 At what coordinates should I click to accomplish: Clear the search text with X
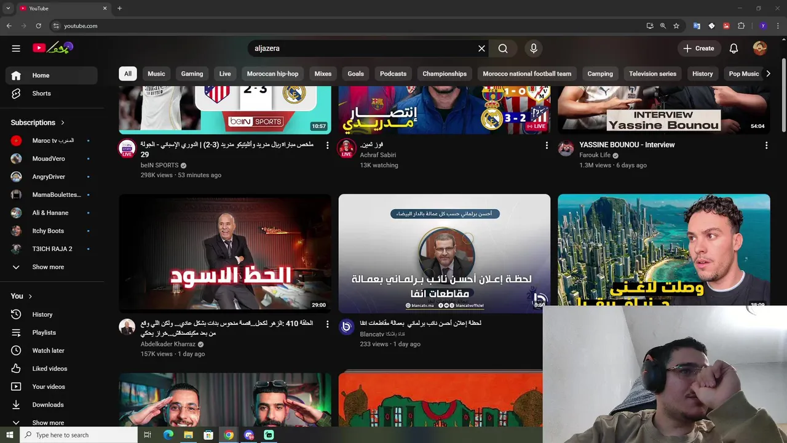pos(481,49)
